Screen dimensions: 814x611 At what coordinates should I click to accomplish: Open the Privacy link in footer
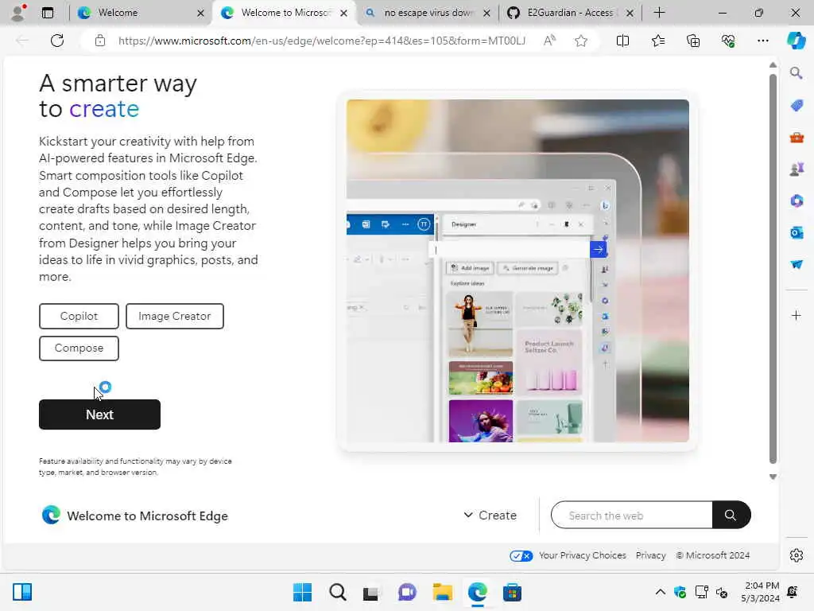tap(650, 555)
